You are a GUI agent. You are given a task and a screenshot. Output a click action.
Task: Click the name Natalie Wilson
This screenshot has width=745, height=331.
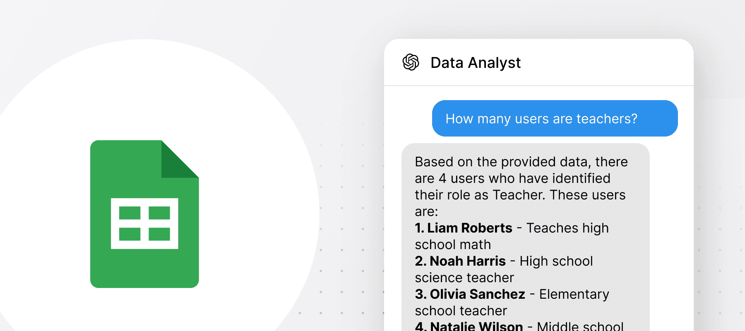point(476,326)
